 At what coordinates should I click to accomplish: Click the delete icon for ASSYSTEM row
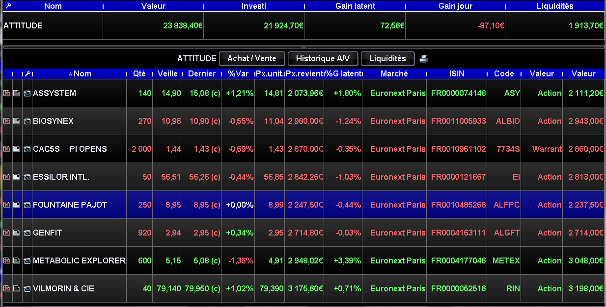click(x=6, y=93)
